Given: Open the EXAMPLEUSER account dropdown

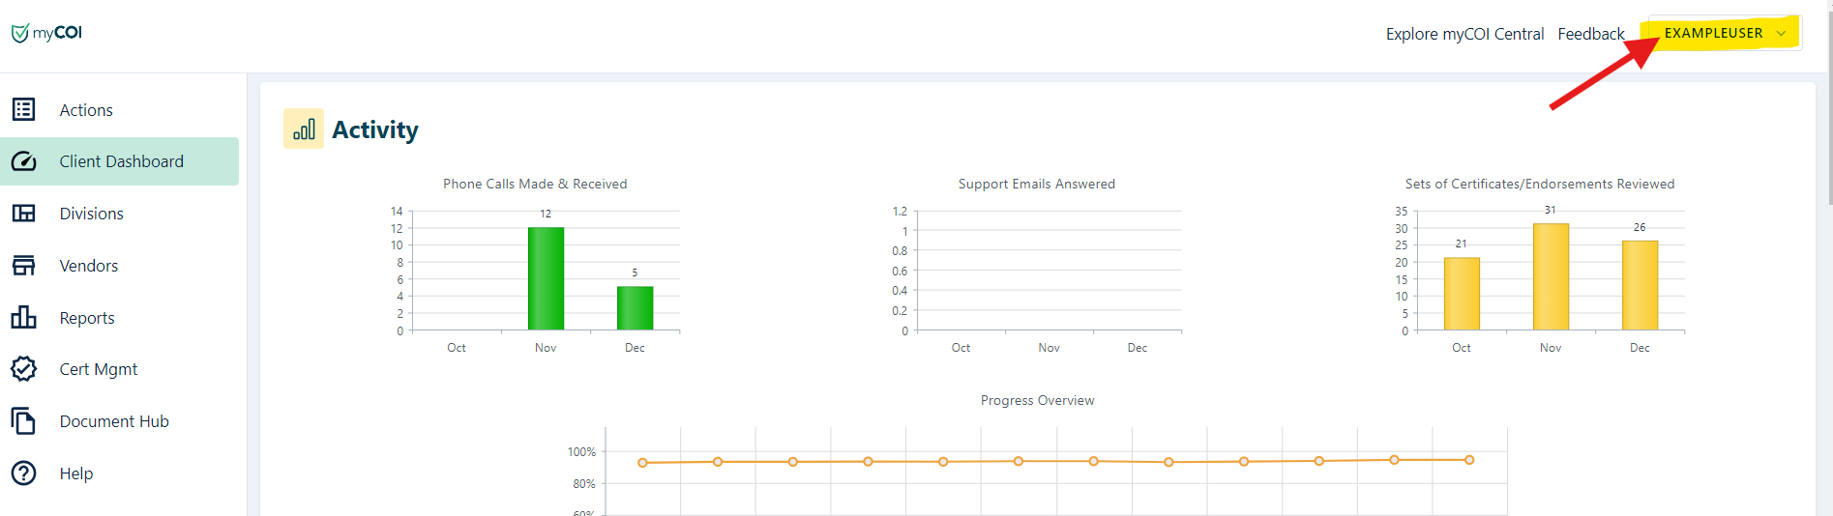Looking at the screenshot, I should pyautogui.click(x=1713, y=33).
